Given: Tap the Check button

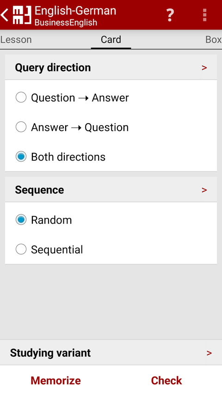Looking at the screenshot, I should pos(166,380).
